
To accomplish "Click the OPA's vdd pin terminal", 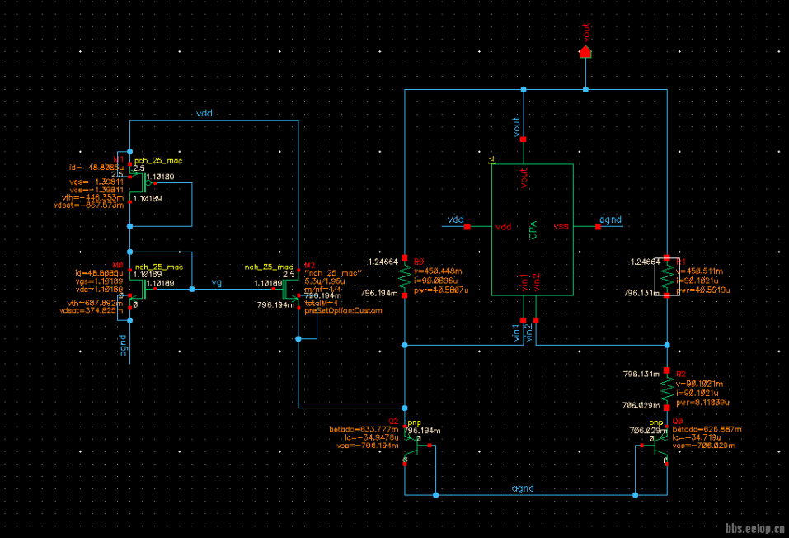I will point(467,226).
